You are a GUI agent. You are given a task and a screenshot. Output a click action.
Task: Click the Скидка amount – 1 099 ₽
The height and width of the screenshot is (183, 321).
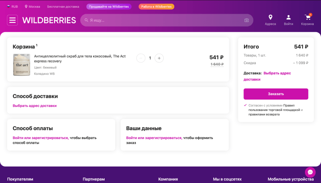[300, 63]
